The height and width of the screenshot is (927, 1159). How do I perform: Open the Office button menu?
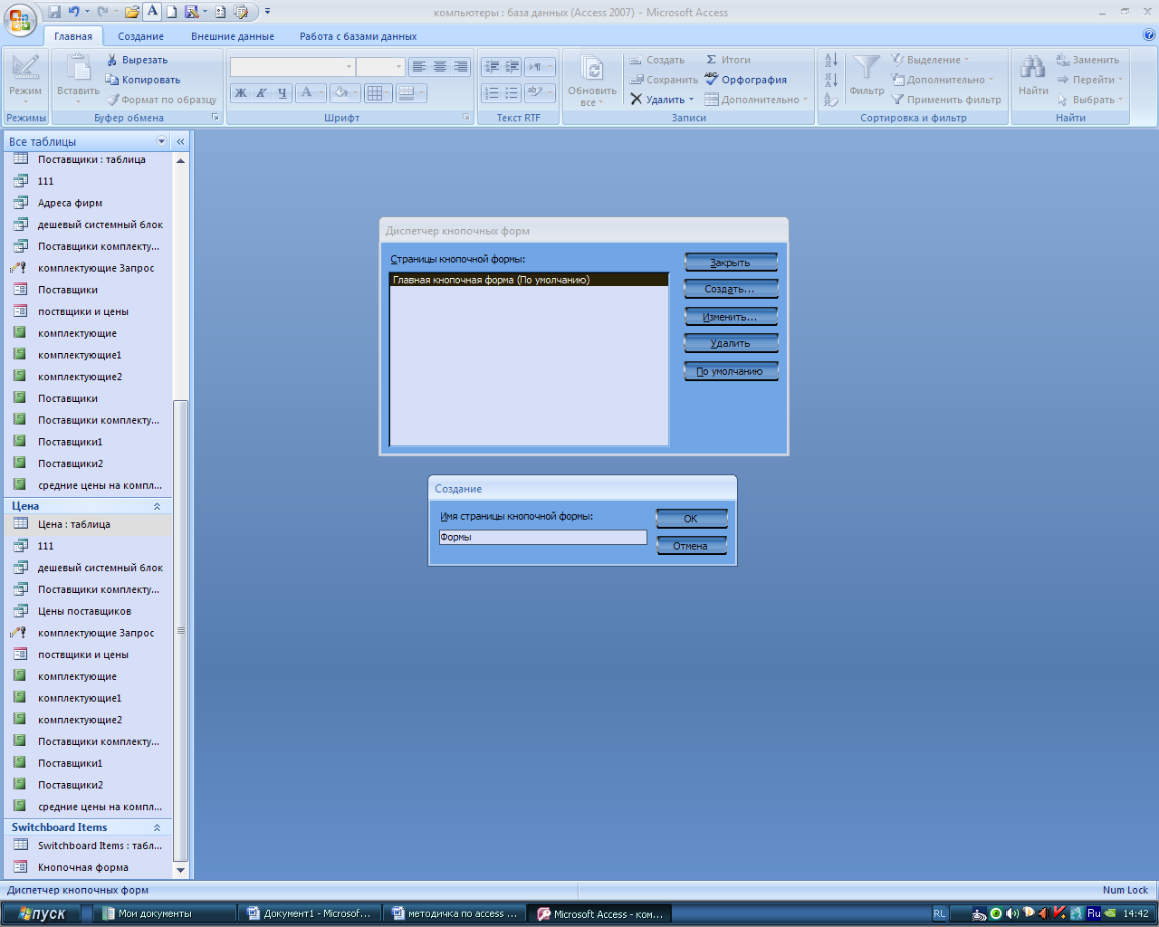pos(20,18)
